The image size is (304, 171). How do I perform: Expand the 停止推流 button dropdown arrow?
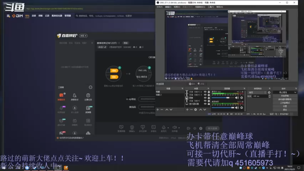295,92
